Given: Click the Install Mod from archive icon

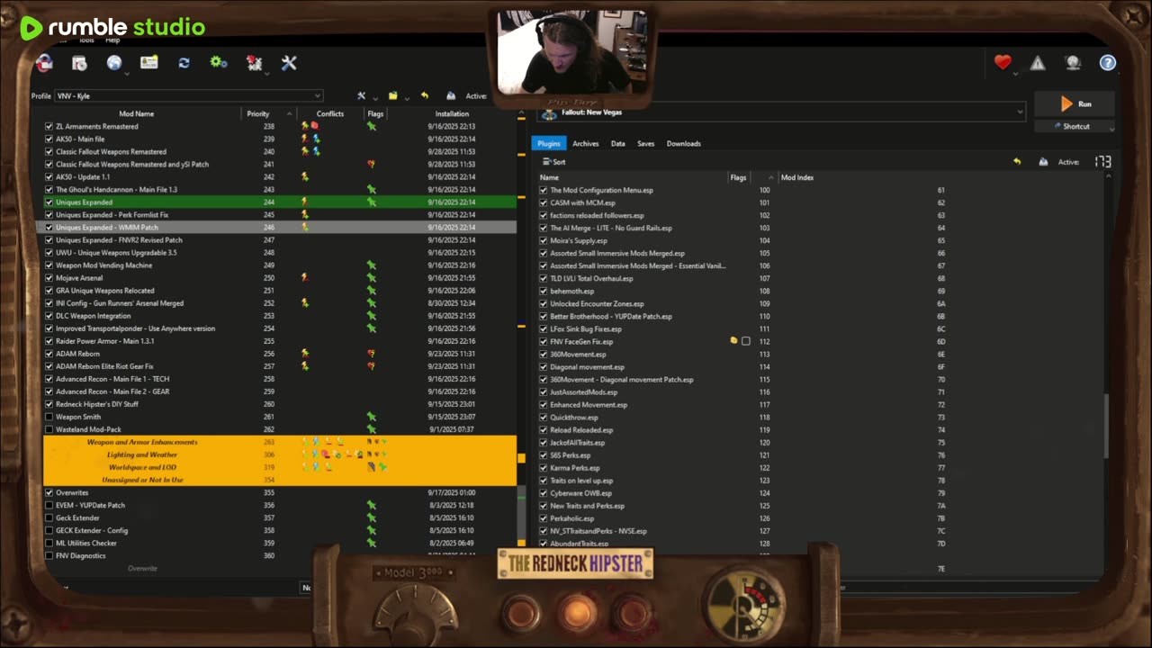Looking at the screenshot, I should 79,63.
